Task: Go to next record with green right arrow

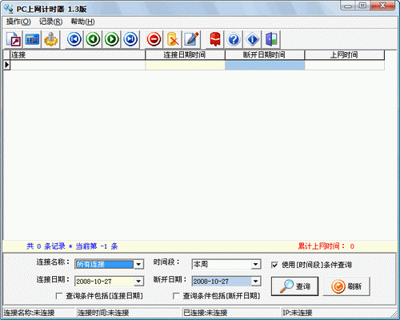Action: point(111,39)
